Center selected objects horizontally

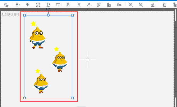click(89, 5)
